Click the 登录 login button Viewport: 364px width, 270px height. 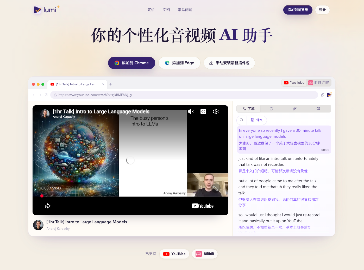322,10
